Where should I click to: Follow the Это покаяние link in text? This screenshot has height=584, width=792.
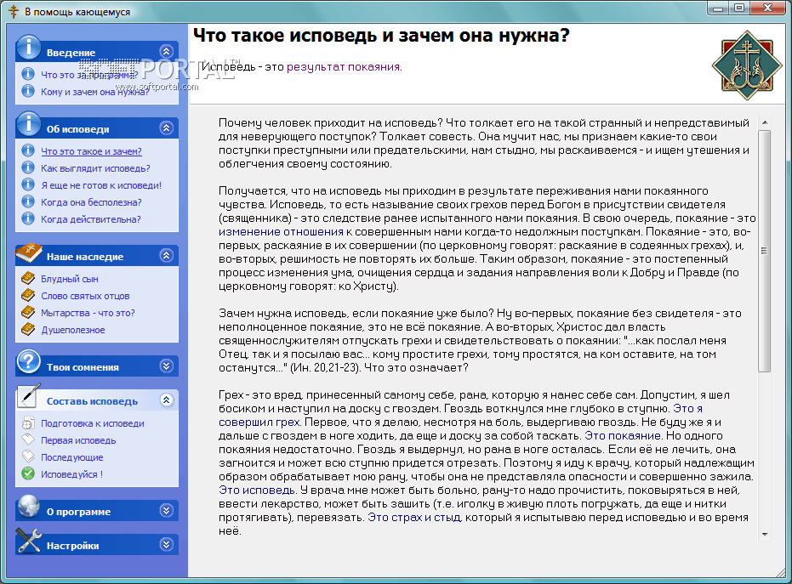pyautogui.click(x=623, y=435)
